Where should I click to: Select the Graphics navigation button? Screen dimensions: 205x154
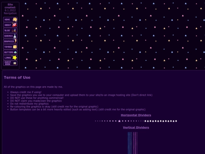pyautogui.click(x=10, y=41)
